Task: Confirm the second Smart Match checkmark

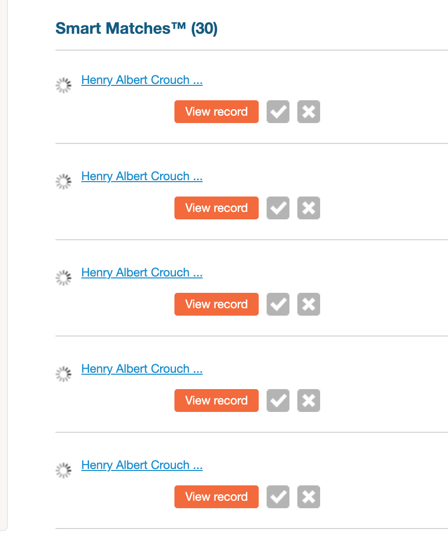Action: coord(278,208)
